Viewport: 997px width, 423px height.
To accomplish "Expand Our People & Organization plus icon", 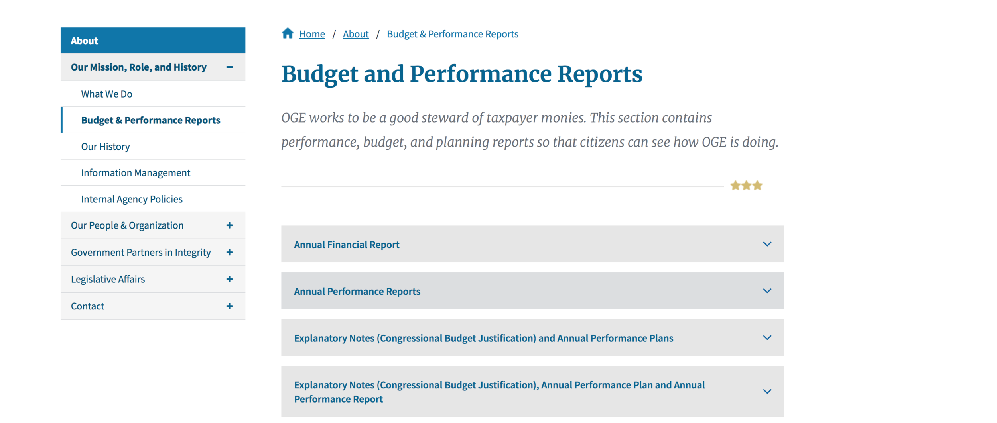I will 229,225.
